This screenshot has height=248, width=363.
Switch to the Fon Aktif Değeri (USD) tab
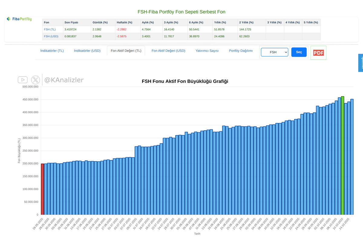pos(168,51)
